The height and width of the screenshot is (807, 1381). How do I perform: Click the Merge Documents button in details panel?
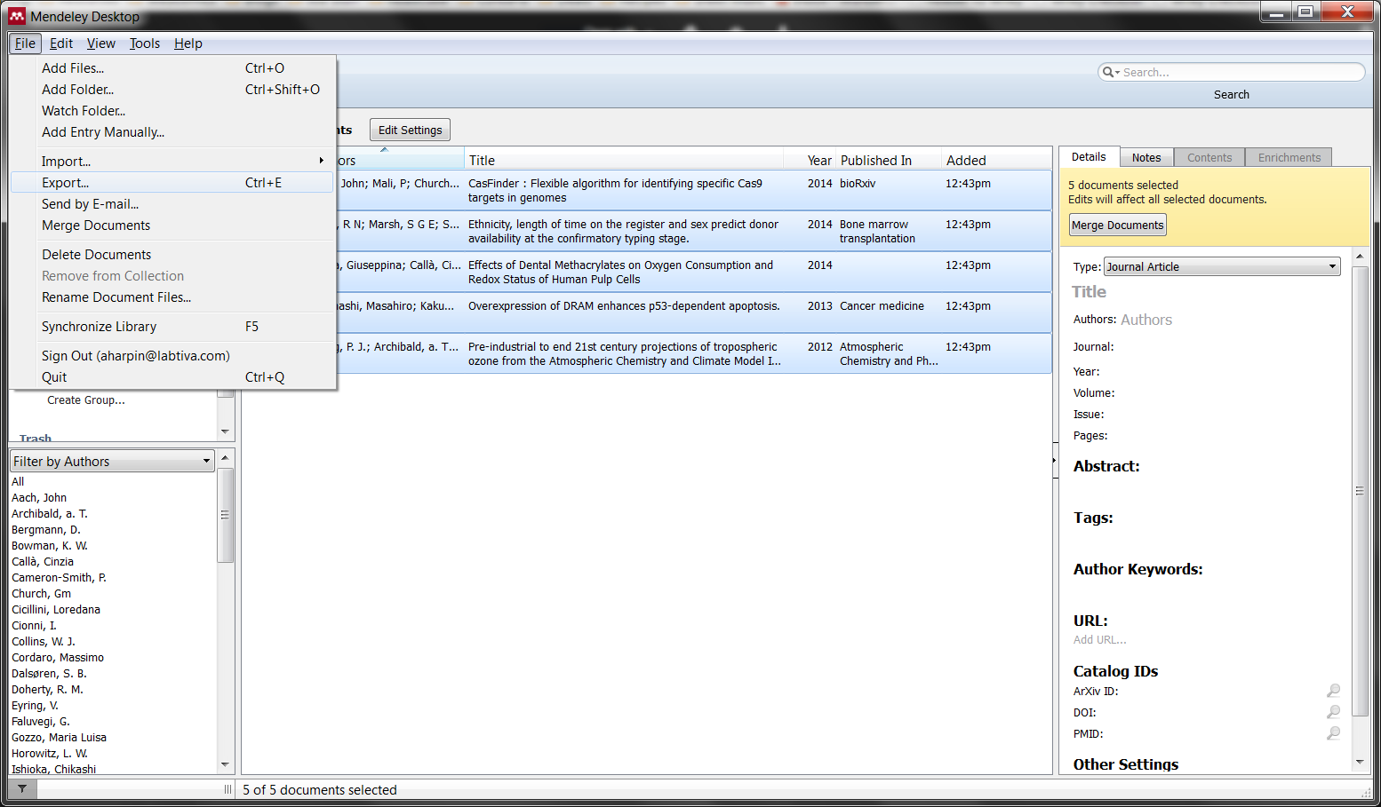click(1117, 225)
